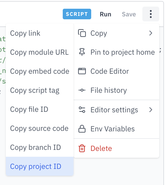Click the pin icon for project home

pos(82,52)
